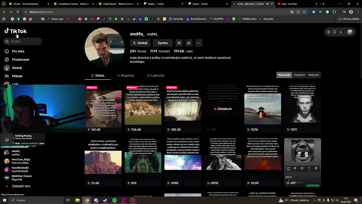This screenshot has height=204, width=362.
Task: Open the Chrome extensions puzzle icon
Action: coord(334,12)
